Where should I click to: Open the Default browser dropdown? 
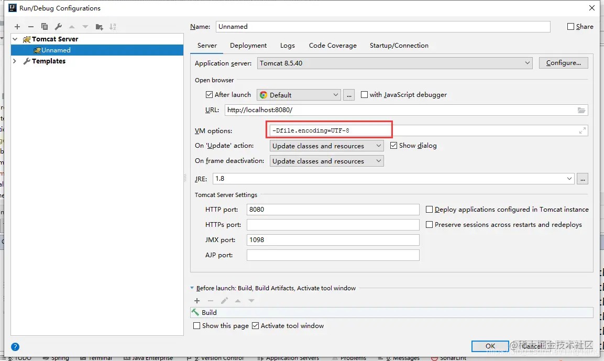tap(299, 95)
